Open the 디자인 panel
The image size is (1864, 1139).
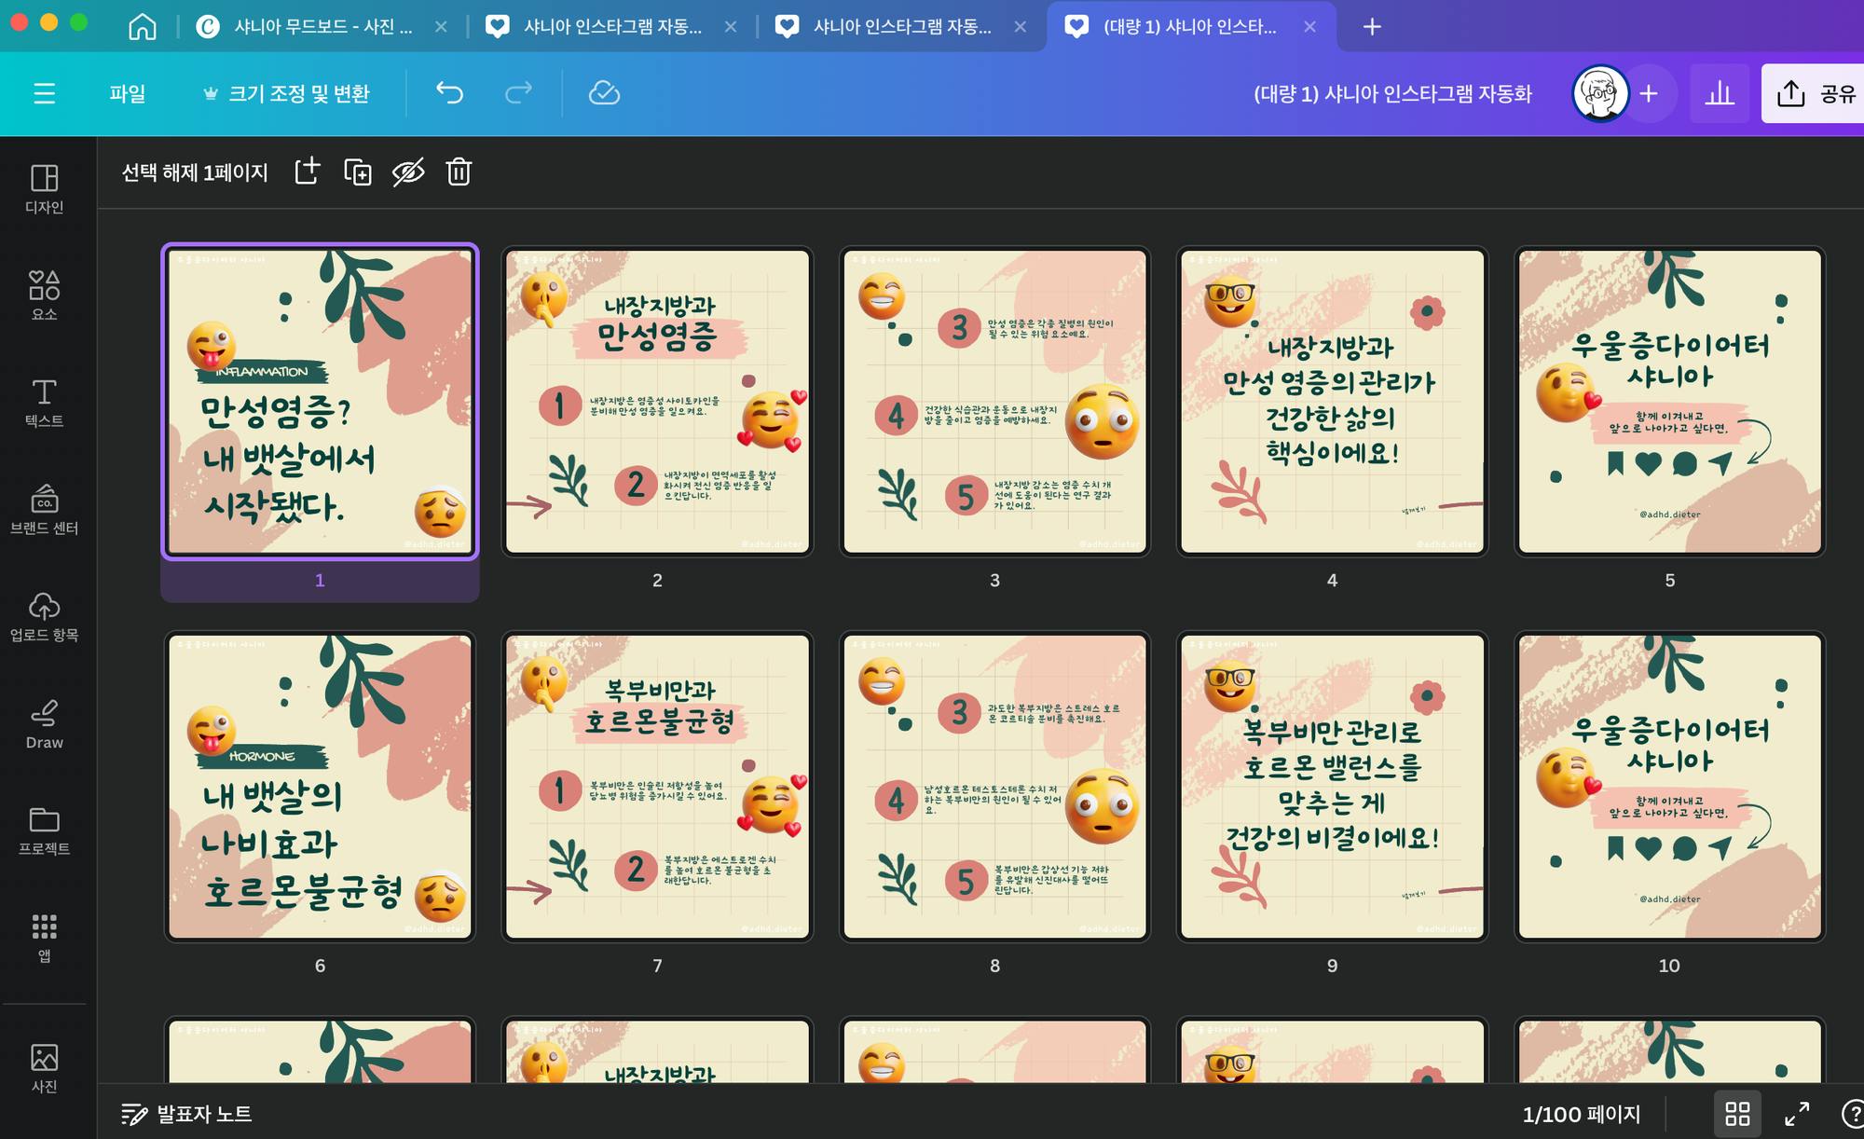click(x=44, y=189)
